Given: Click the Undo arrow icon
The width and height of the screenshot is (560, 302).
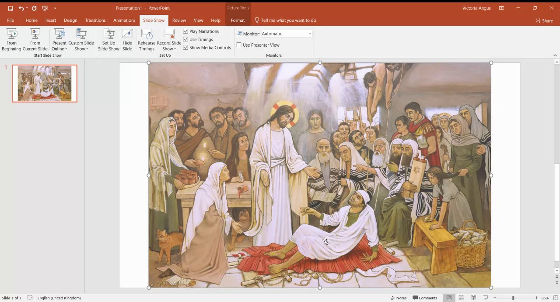Looking at the screenshot, I should (21, 8).
